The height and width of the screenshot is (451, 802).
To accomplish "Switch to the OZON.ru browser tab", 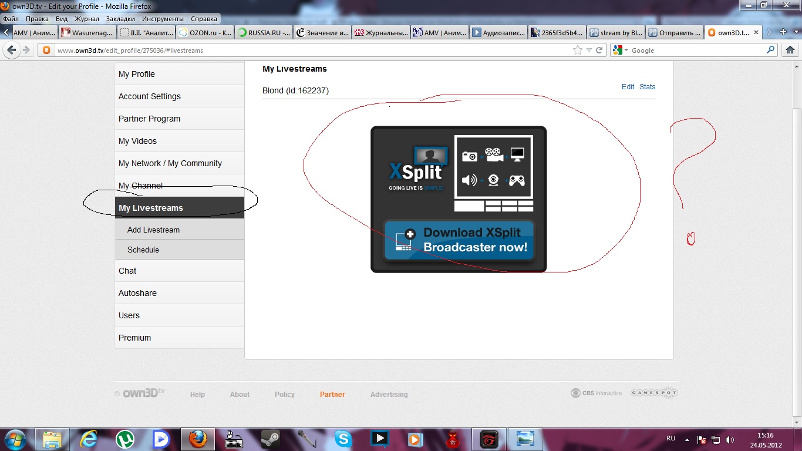I will point(204,32).
